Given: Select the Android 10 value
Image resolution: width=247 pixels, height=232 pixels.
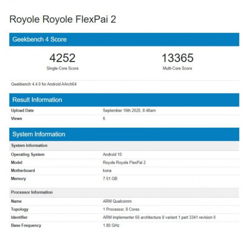Looking at the screenshot, I should point(112,155).
